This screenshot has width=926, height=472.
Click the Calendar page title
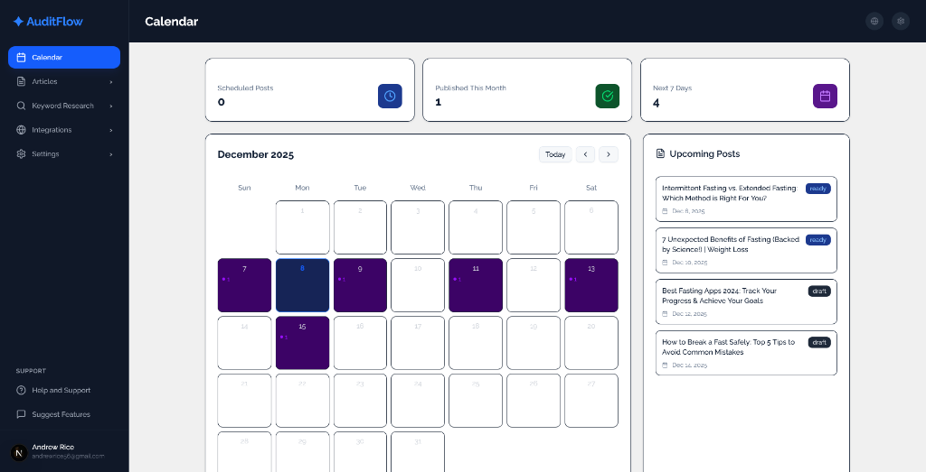point(172,22)
